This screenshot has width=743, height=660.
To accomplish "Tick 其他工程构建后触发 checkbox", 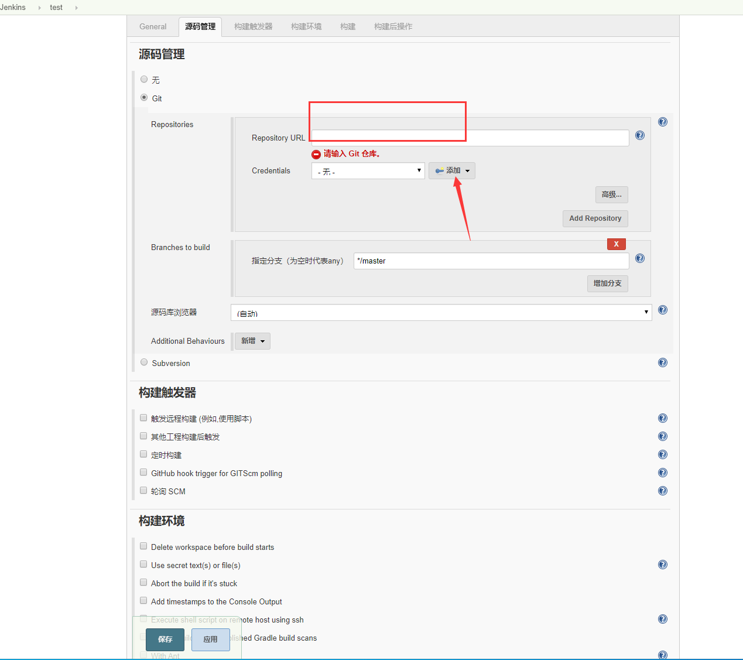I will pyautogui.click(x=143, y=436).
